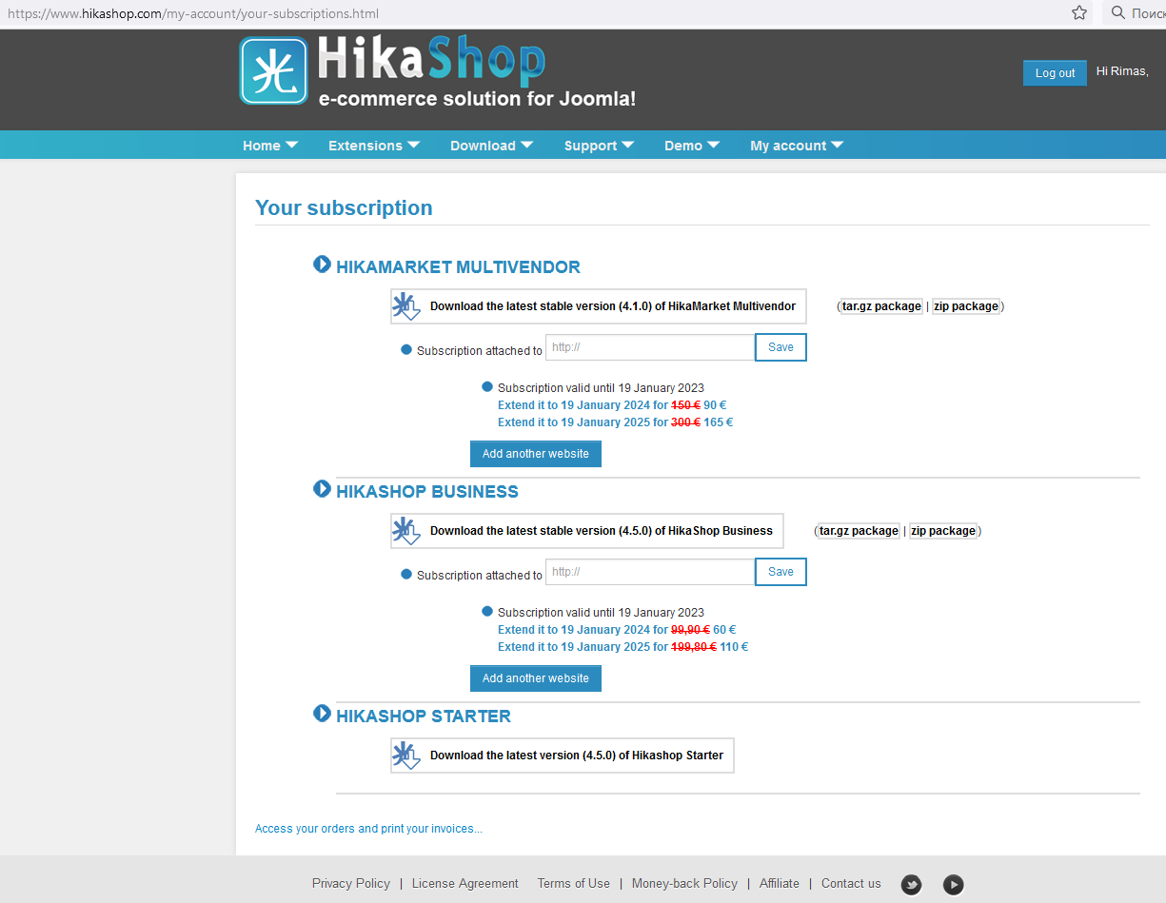Focus the HikaShop Business website field
The width and height of the screenshot is (1166, 903).
[x=650, y=572]
